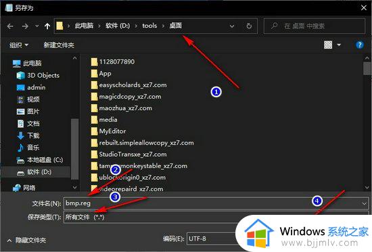Select 软件 (D:) in the address path
This screenshot has height=252, width=372.
118,26
